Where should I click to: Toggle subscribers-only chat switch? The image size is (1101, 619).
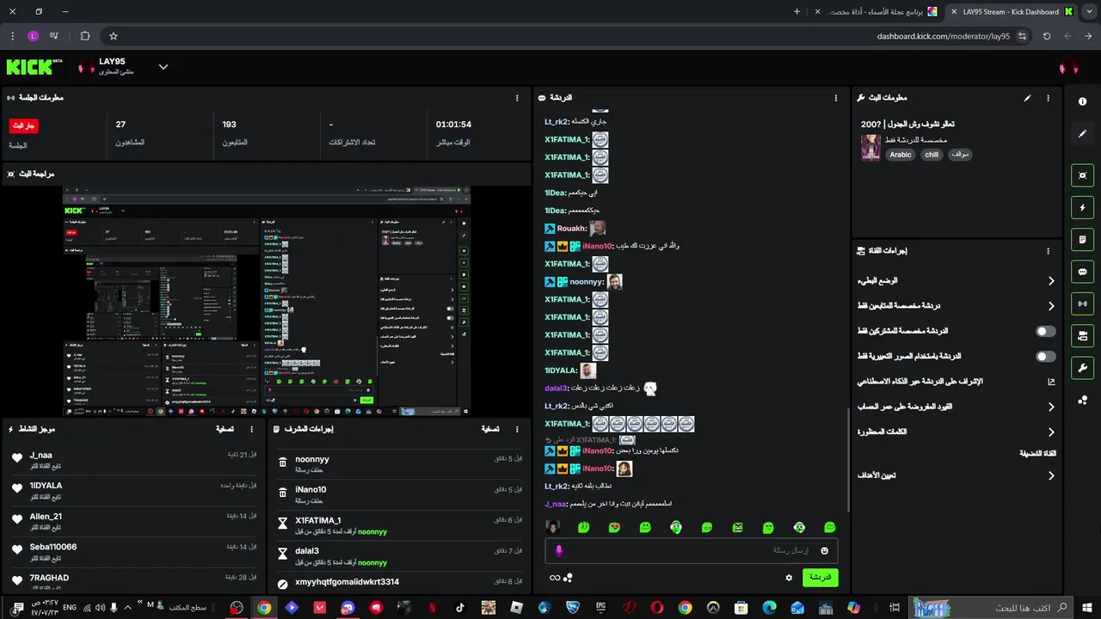click(x=1046, y=331)
